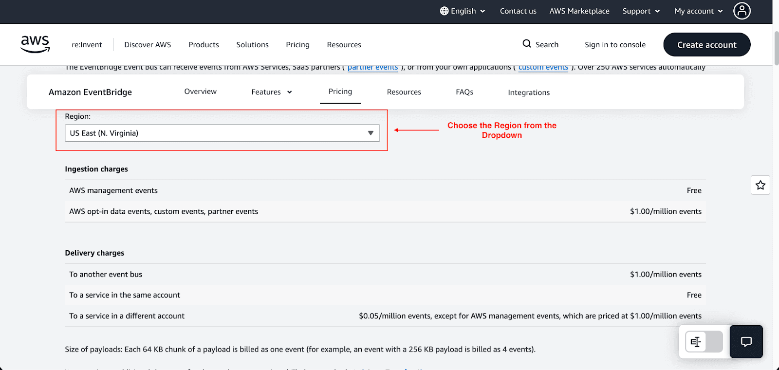Click 'AWS management events' row label
779x370 pixels.
point(113,190)
